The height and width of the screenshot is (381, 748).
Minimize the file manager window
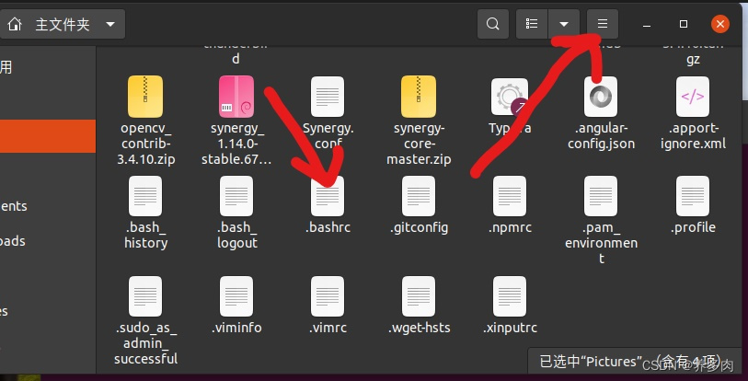[x=647, y=24]
